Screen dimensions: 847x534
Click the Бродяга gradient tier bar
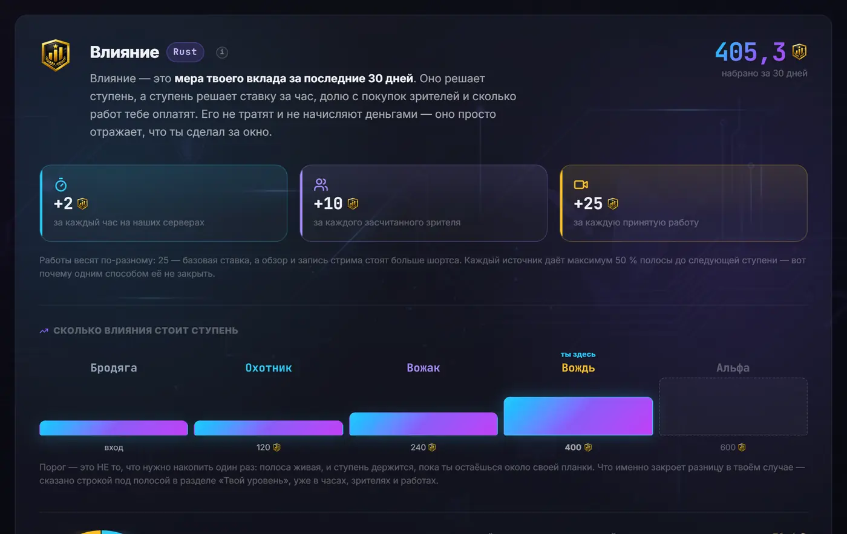(114, 428)
